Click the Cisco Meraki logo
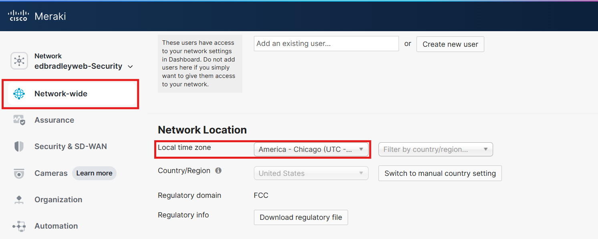 click(37, 16)
